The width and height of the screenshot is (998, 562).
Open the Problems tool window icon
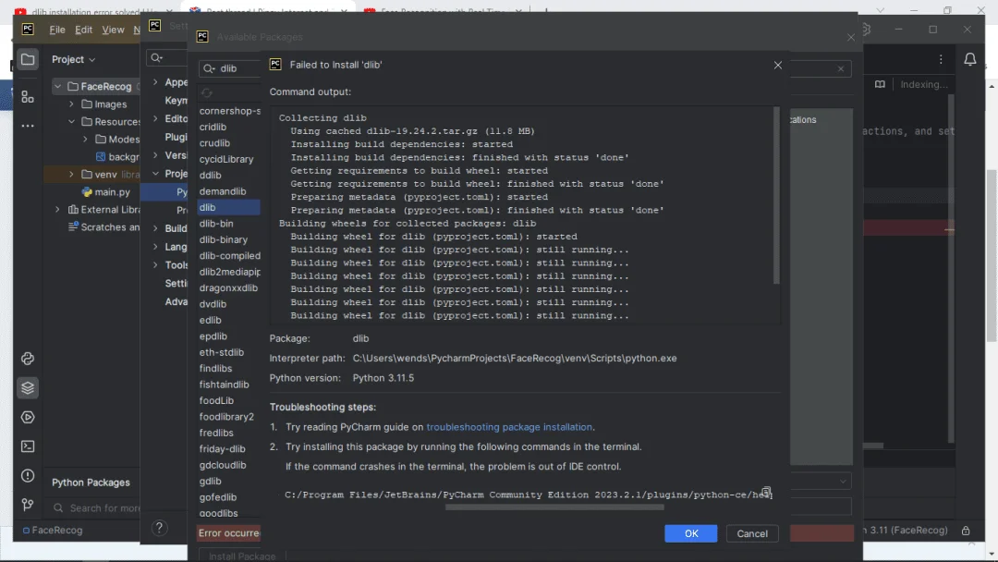coord(28,476)
